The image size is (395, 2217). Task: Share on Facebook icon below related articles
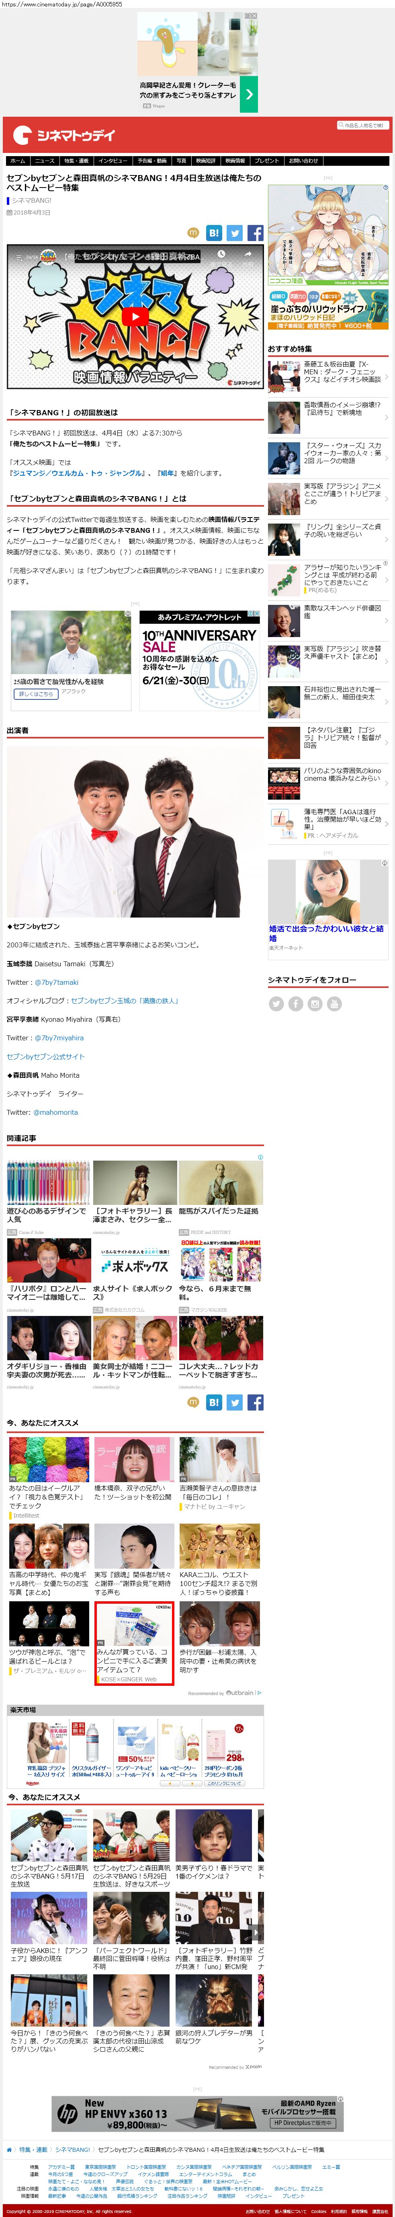click(x=255, y=1402)
